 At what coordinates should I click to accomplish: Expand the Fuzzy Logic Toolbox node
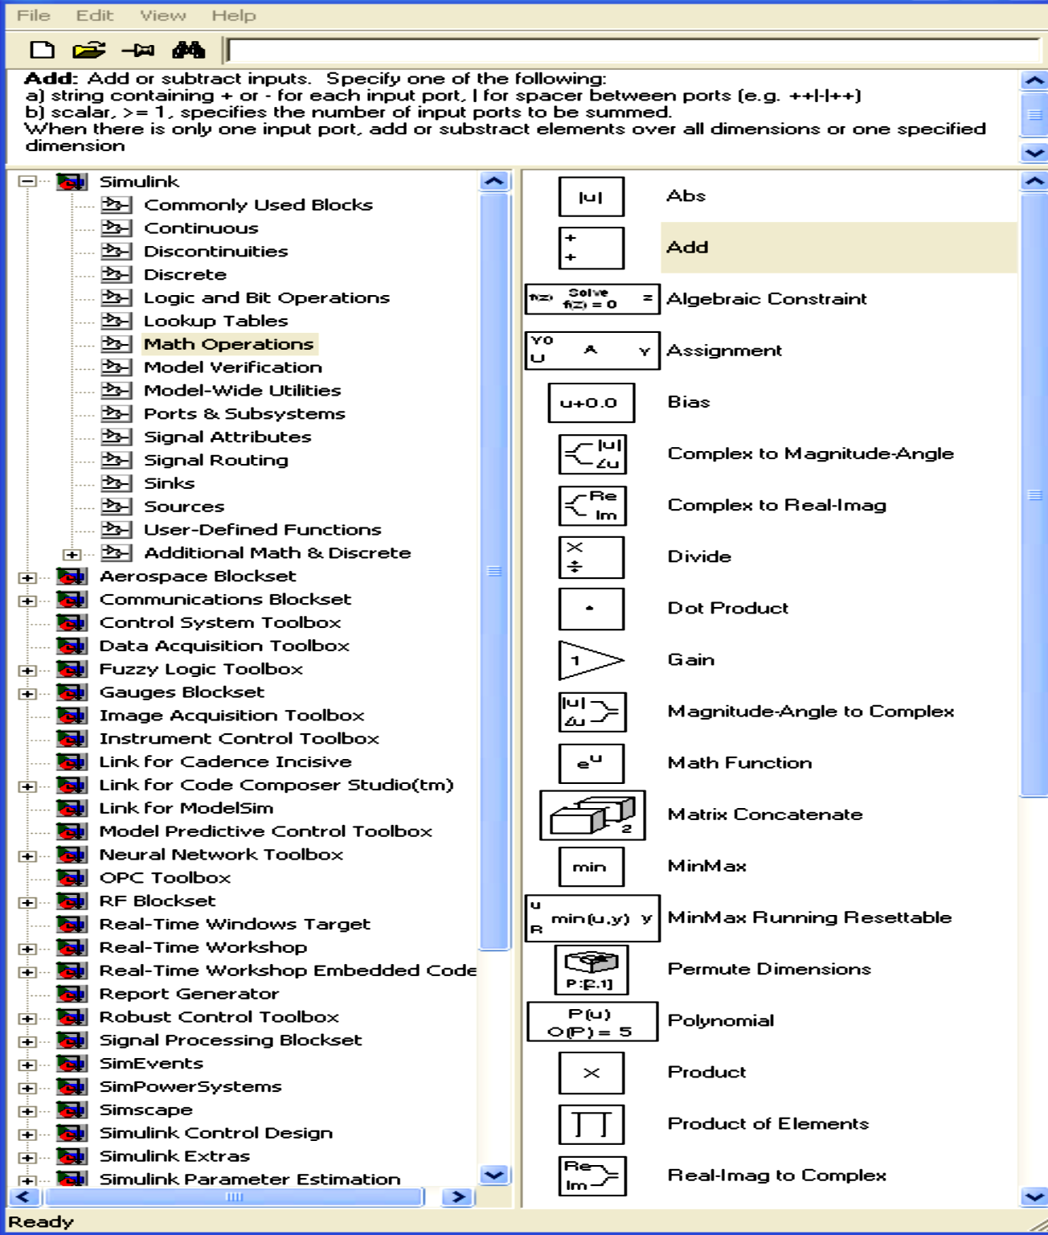27,670
